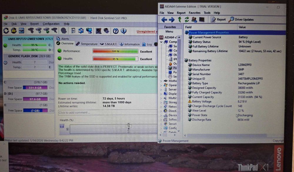
Task: Click the blue disk panel icon in Hard Disk Sentinel toolbar
Action: click(21, 31)
